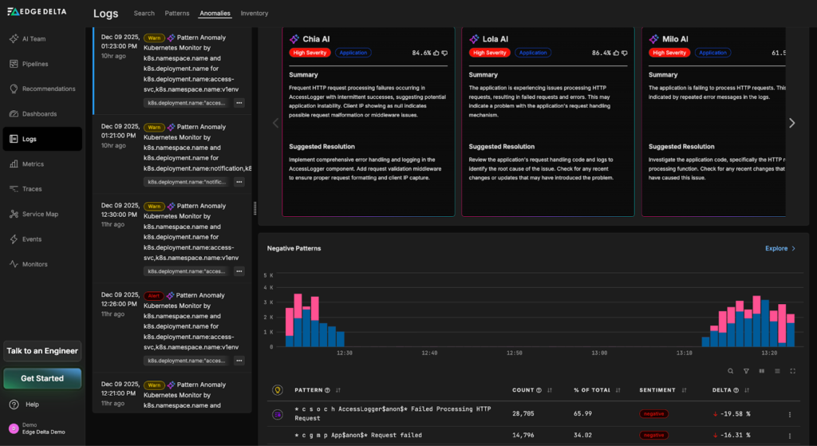Image resolution: width=817 pixels, height=446 pixels.
Task: Toggle the columns view icon above table
Action: pos(761,371)
